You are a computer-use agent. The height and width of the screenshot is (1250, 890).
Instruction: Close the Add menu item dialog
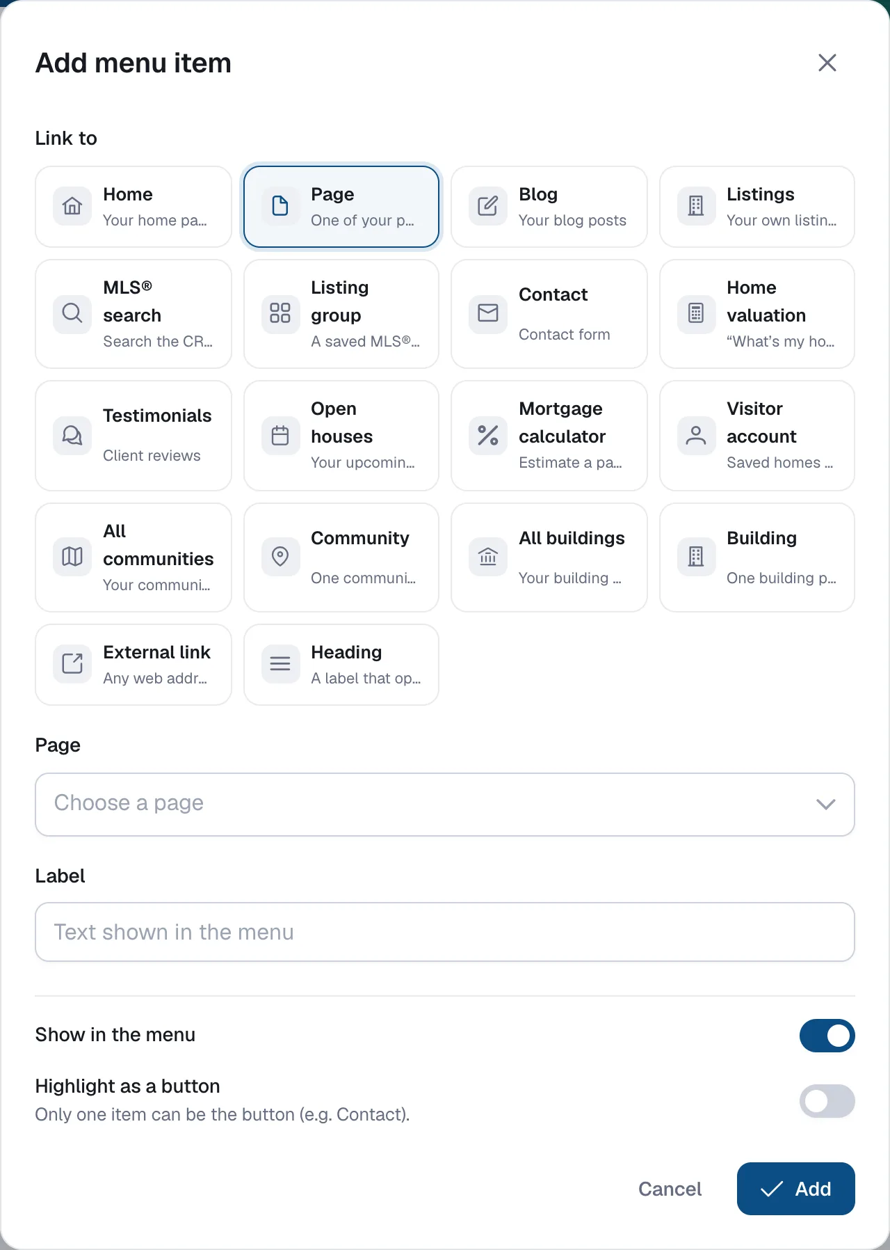click(x=827, y=63)
